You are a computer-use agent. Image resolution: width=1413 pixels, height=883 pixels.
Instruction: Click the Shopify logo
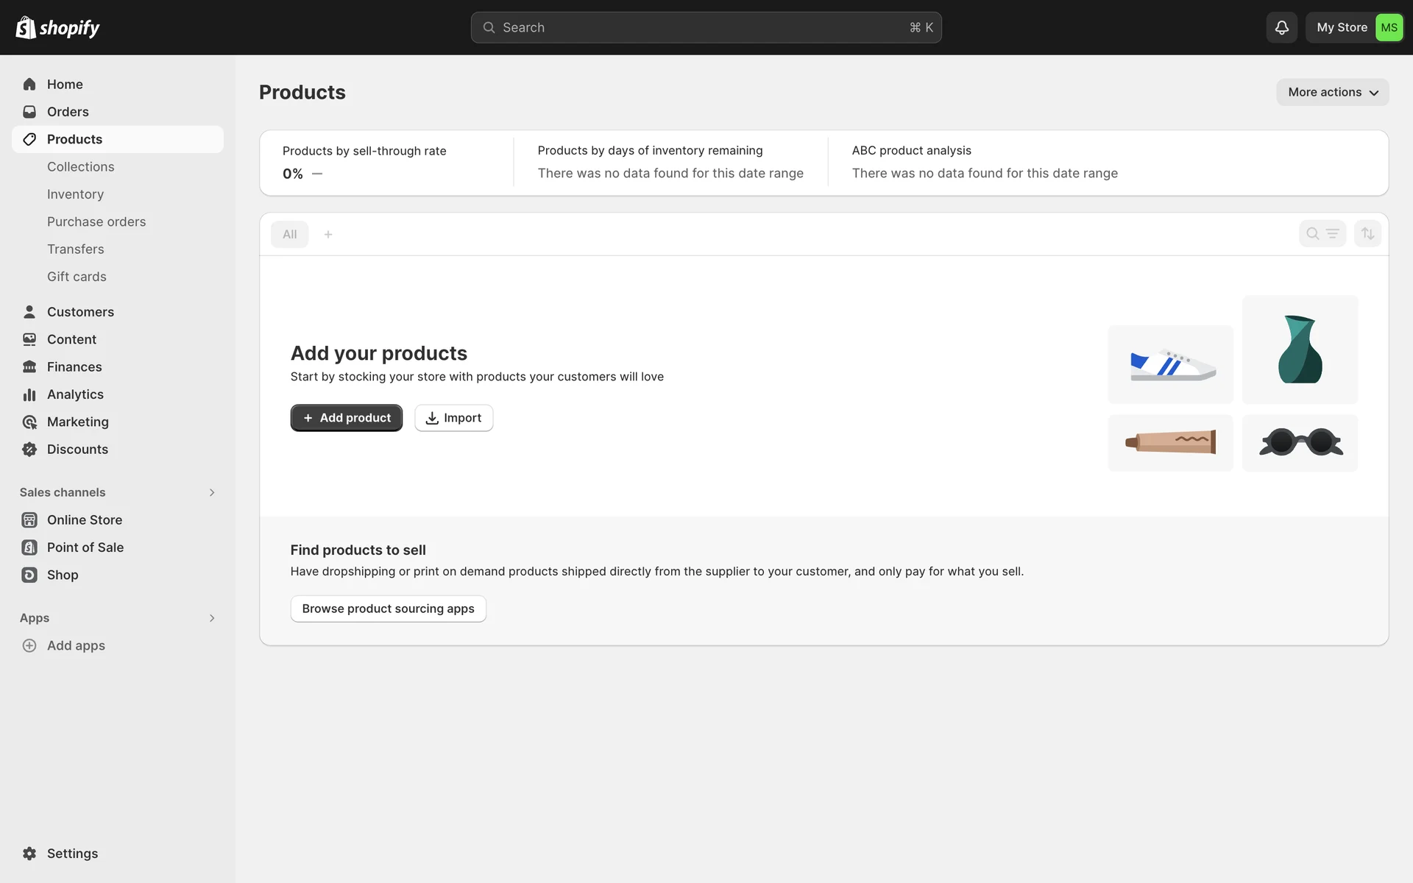pos(58,27)
